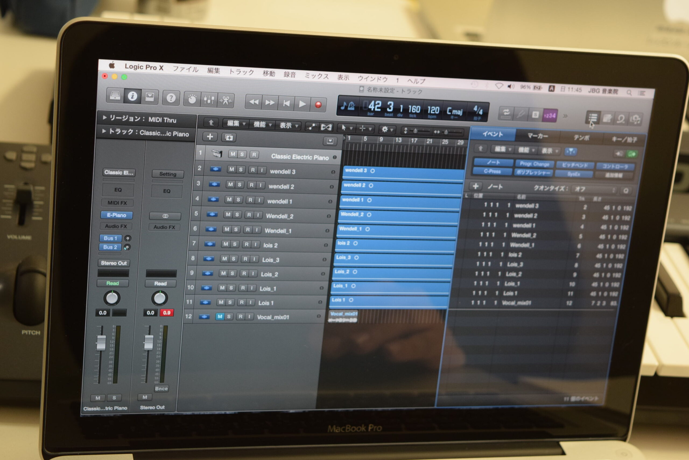This screenshot has height=460, width=689.
Task: Click the Bnce bounce button
Action: tap(161, 388)
